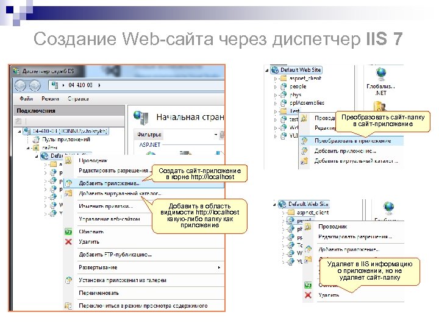Expand breadcrumb arrow after 04 410 03
This screenshot has width=439, height=329.
[x=99, y=85]
